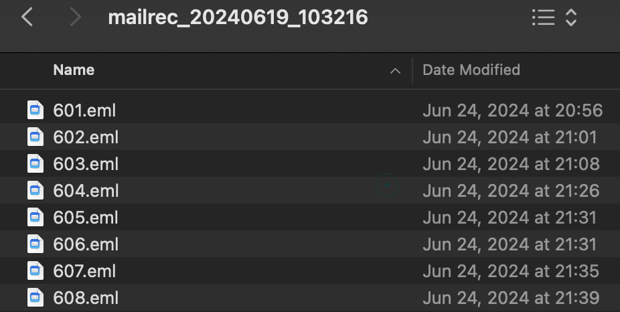The image size is (620, 312).
Task: Select row dated Jun 24 at 21:39
Action: (x=310, y=298)
